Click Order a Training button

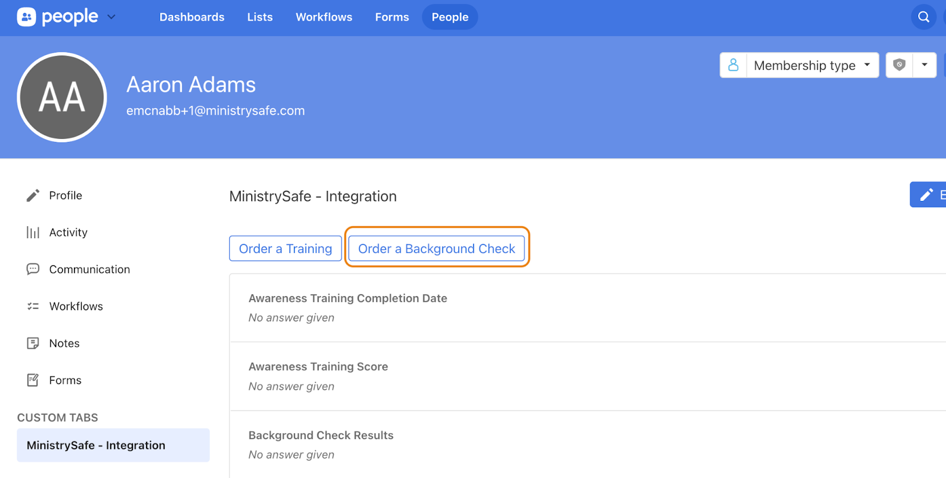click(285, 249)
